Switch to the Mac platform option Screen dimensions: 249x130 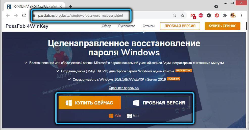[133, 116]
